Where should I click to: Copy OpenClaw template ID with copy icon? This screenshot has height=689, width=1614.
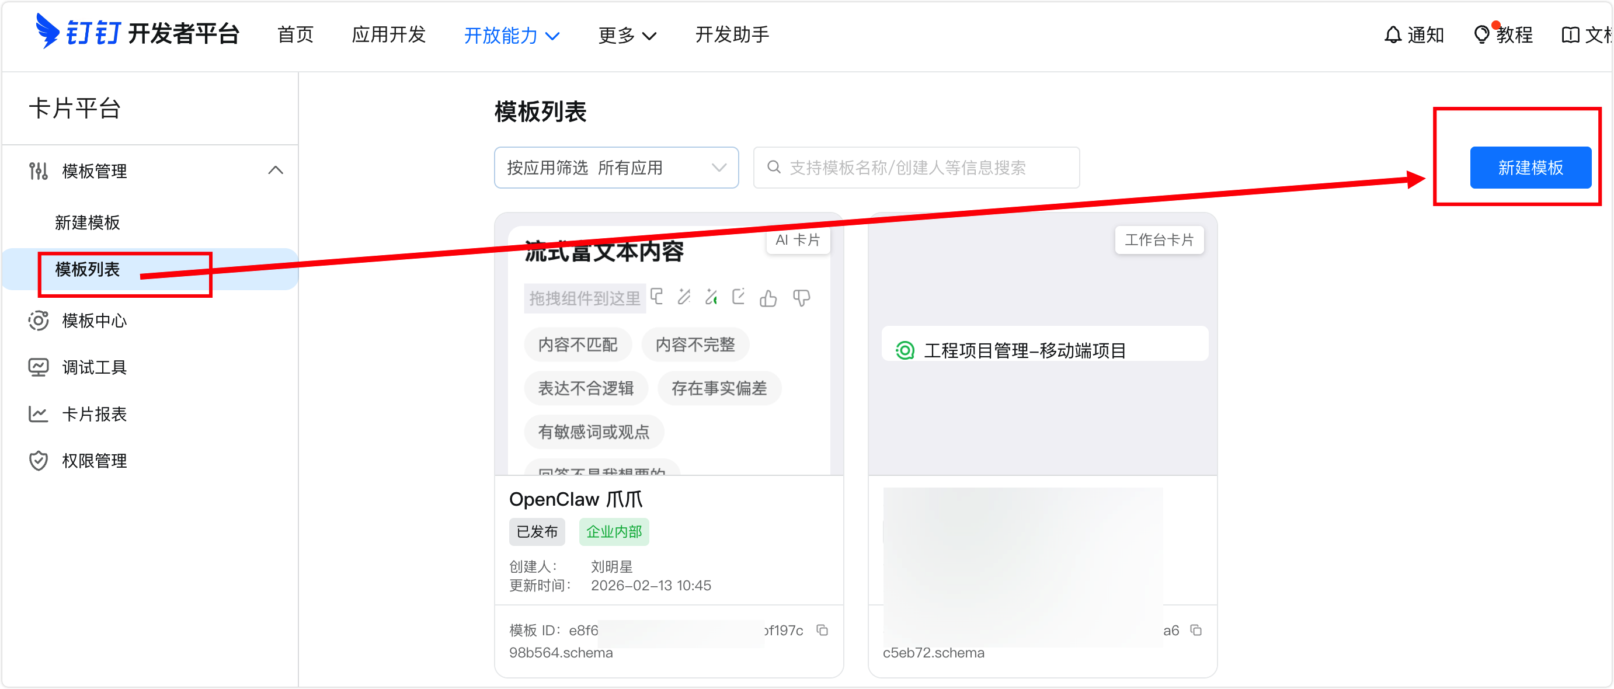point(822,630)
